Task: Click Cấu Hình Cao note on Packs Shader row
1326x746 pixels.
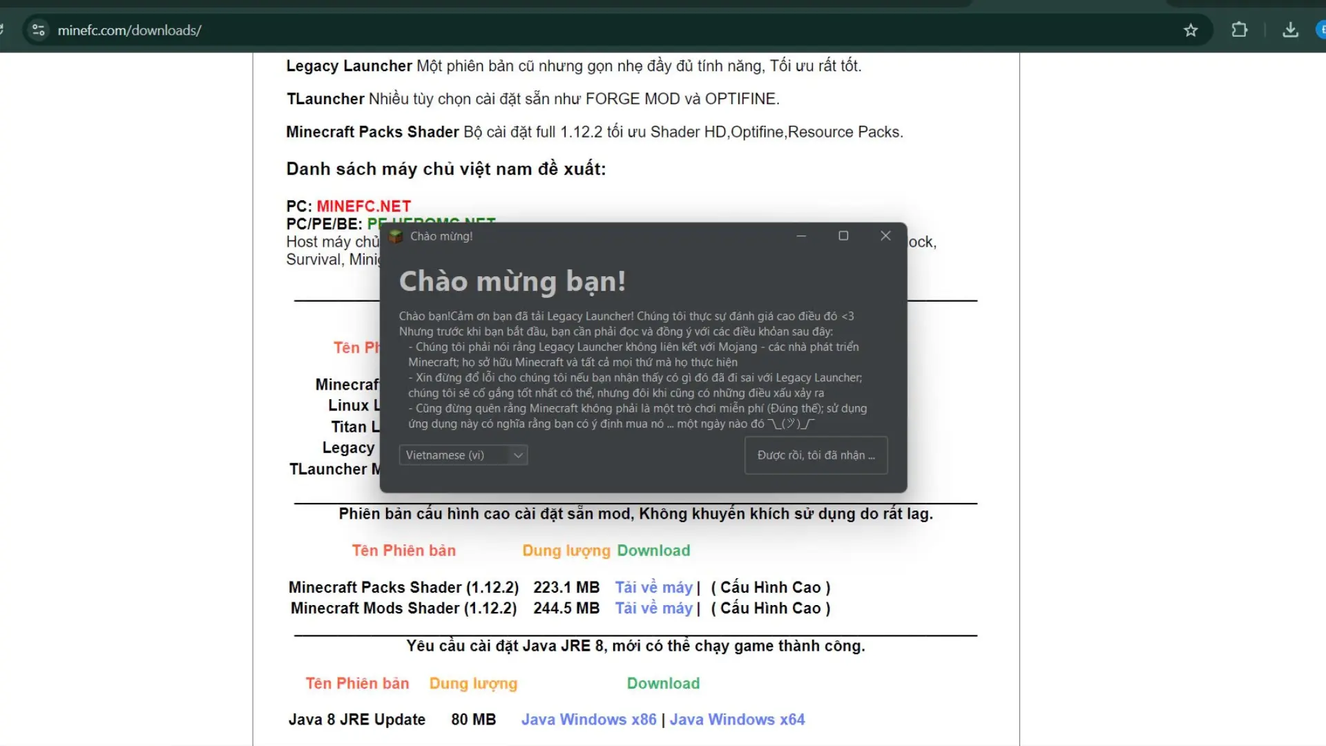Action: (771, 588)
